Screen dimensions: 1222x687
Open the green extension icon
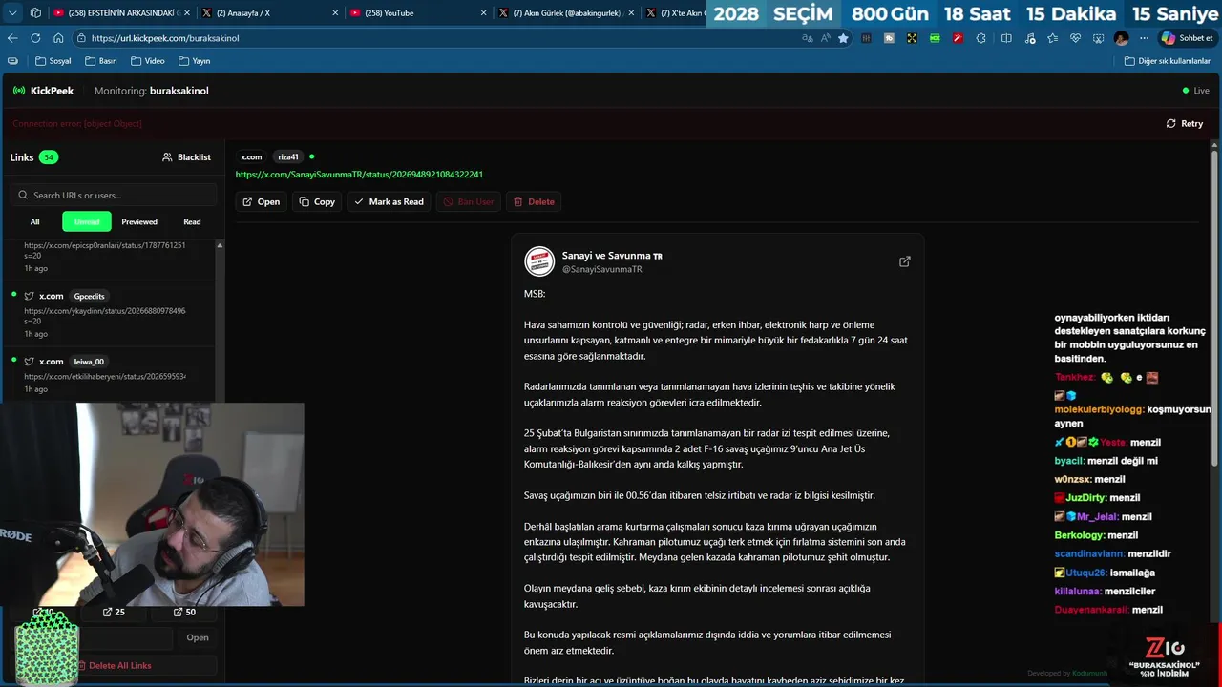pyautogui.click(x=935, y=38)
